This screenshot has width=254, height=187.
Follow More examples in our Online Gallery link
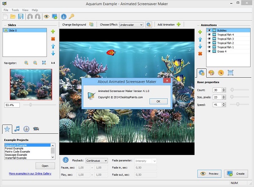tap(30, 173)
